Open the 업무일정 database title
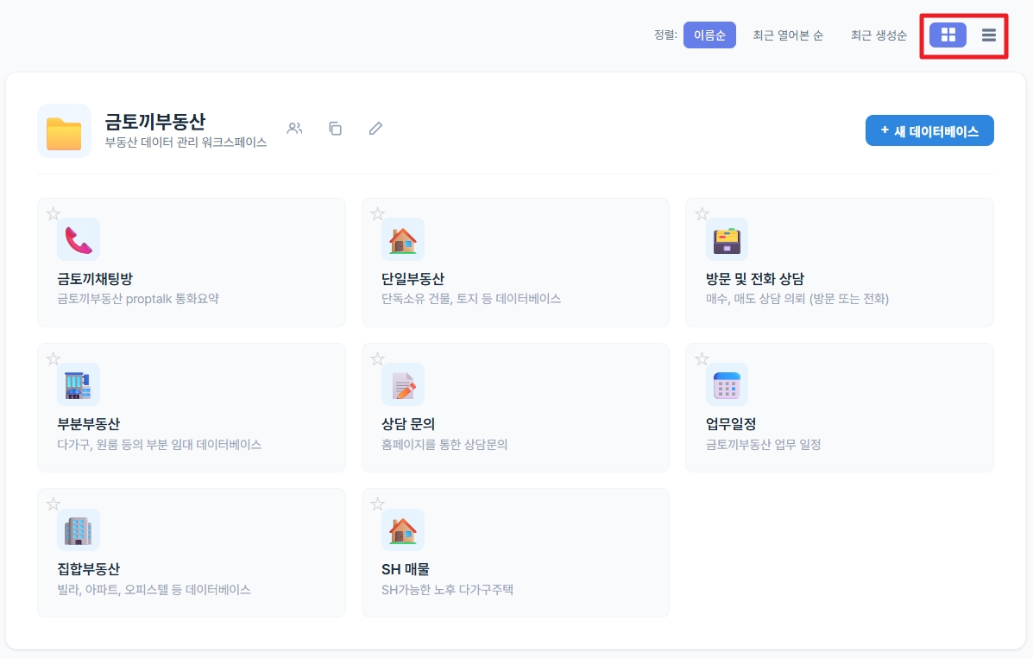The image size is (1033, 659). tap(731, 423)
